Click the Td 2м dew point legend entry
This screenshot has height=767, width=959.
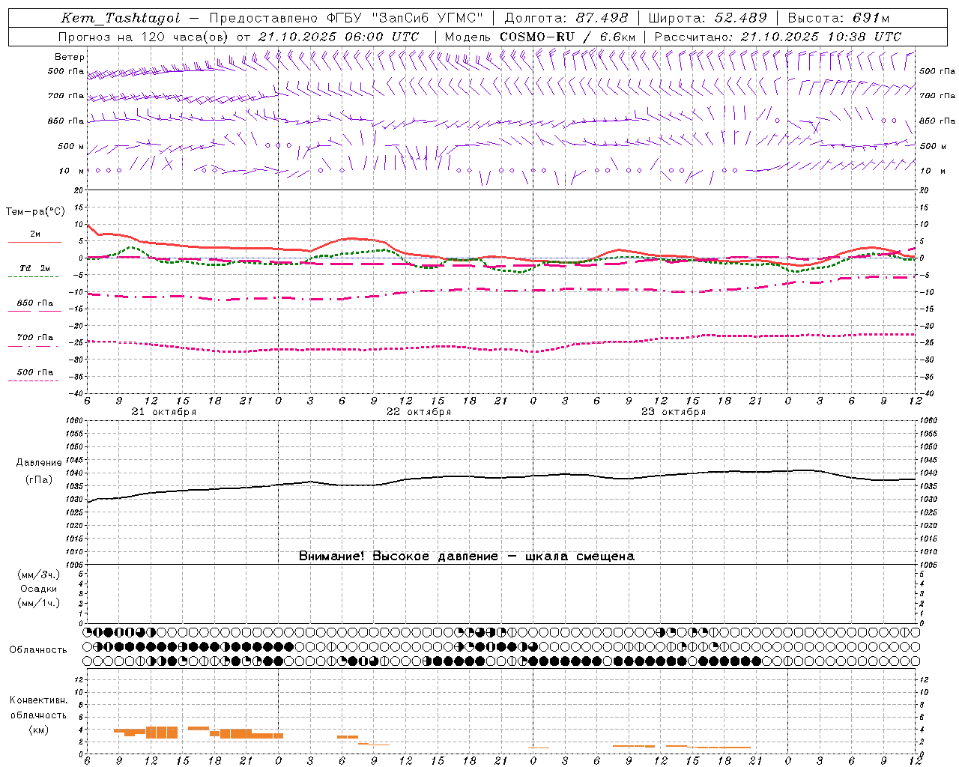tap(35, 268)
